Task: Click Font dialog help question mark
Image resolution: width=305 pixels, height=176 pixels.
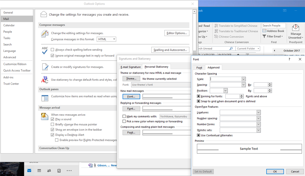Action: (289, 59)
